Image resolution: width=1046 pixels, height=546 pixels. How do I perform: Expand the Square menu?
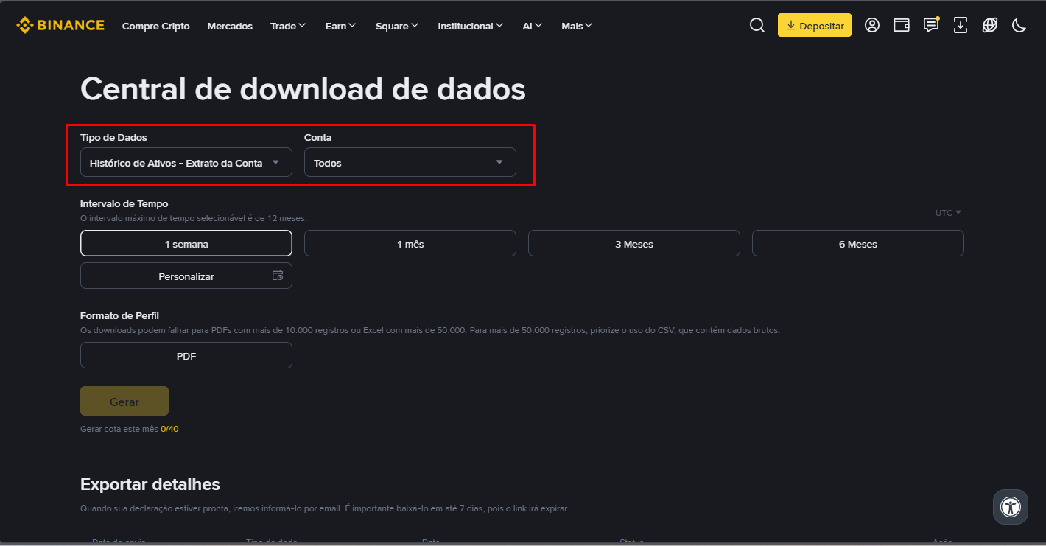397,26
